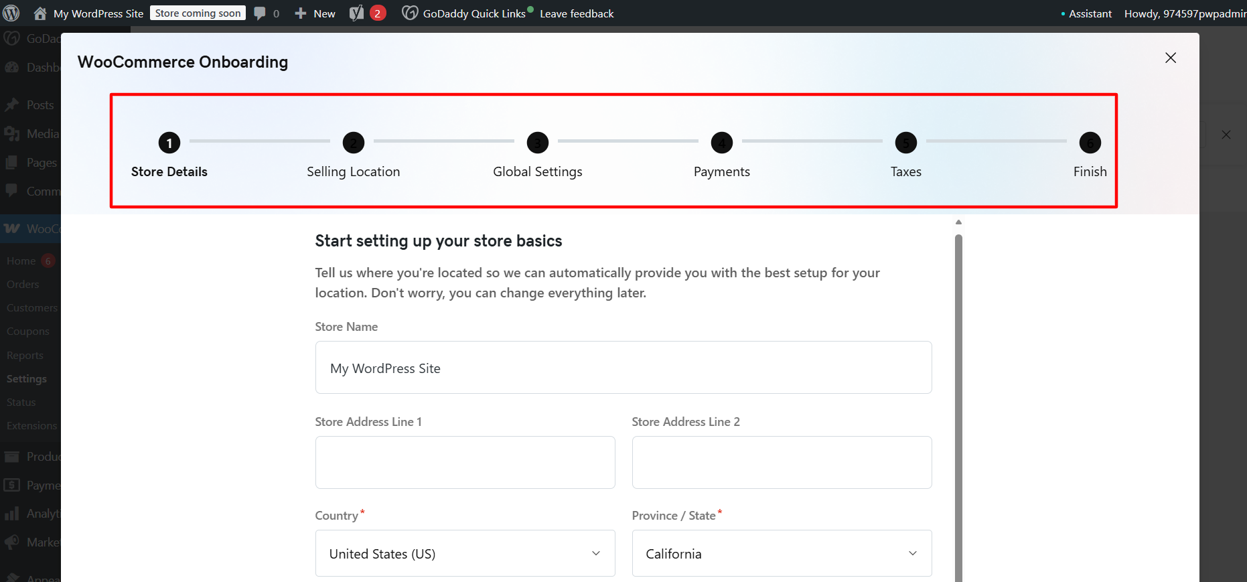Click the Analytics bar chart icon in sidebar

point(11,514)
